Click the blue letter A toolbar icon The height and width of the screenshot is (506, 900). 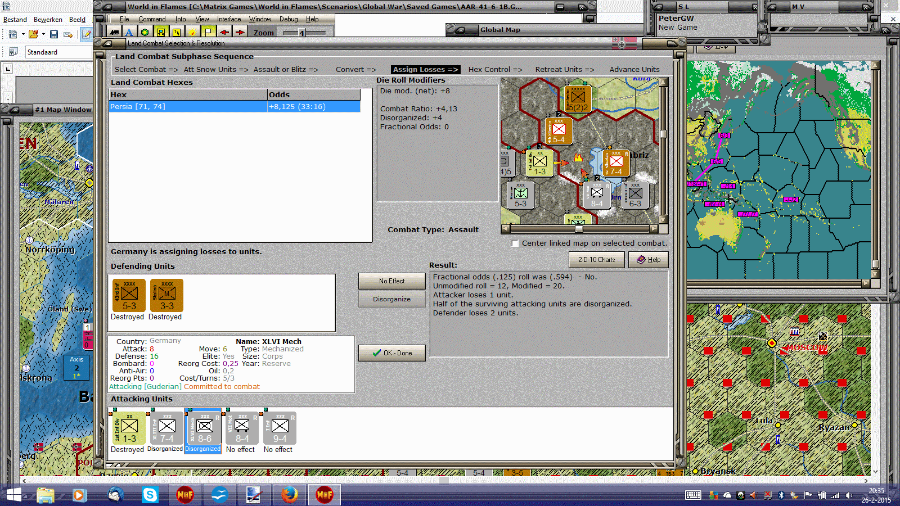tap(129, 32)
